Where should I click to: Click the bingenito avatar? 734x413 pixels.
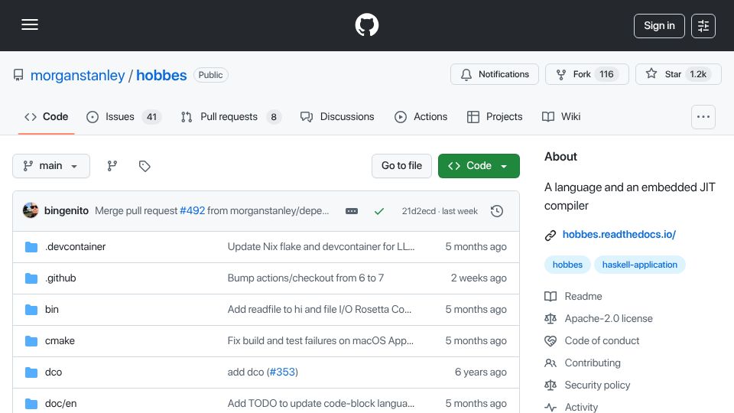31,211
